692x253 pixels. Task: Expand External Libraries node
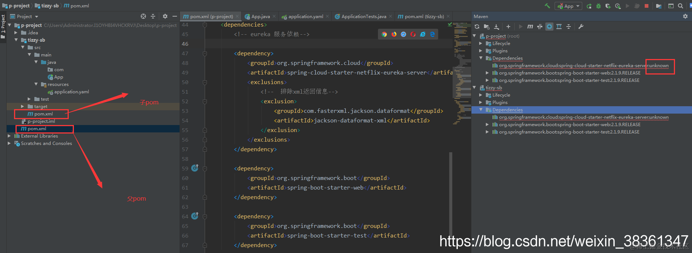tap(9, 136)
